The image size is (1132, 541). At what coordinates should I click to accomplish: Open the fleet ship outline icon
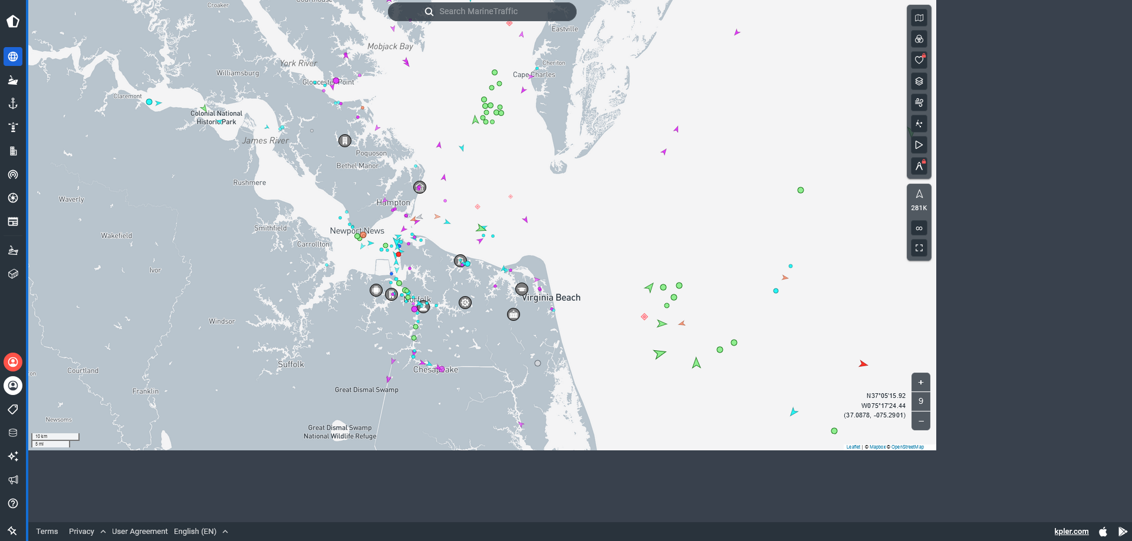point(13,250)
